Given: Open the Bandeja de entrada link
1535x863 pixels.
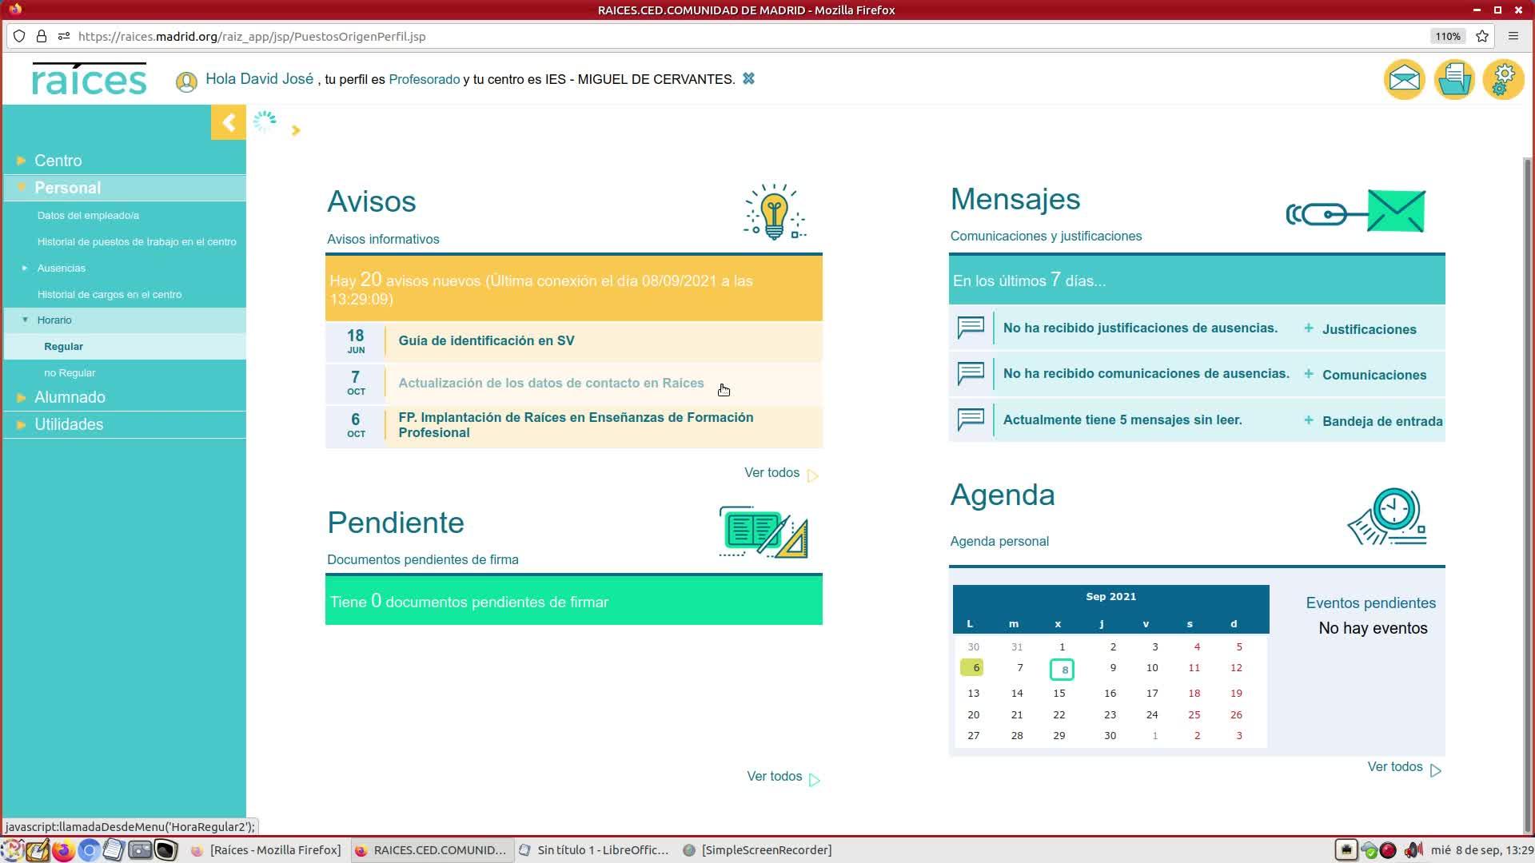Looking at the screenshot, I should 1381,421.
